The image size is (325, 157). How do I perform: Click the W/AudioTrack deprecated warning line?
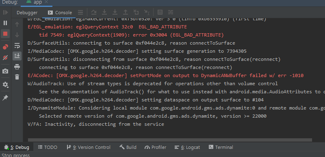[153, 84]
